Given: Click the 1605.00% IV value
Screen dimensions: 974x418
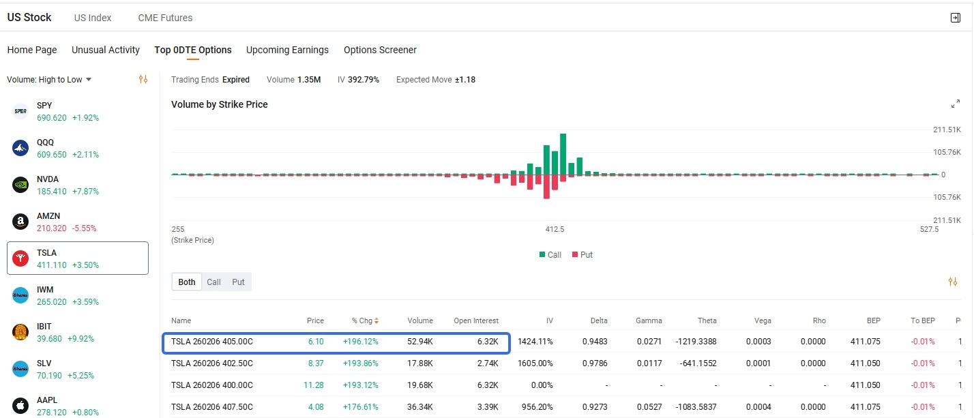Looking at the screenshot, I should [x=535, y=363].
